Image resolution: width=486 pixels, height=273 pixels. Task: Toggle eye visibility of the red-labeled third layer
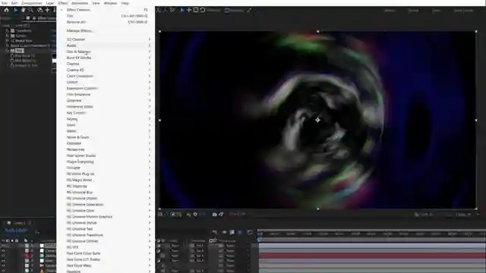coord(3,256)
